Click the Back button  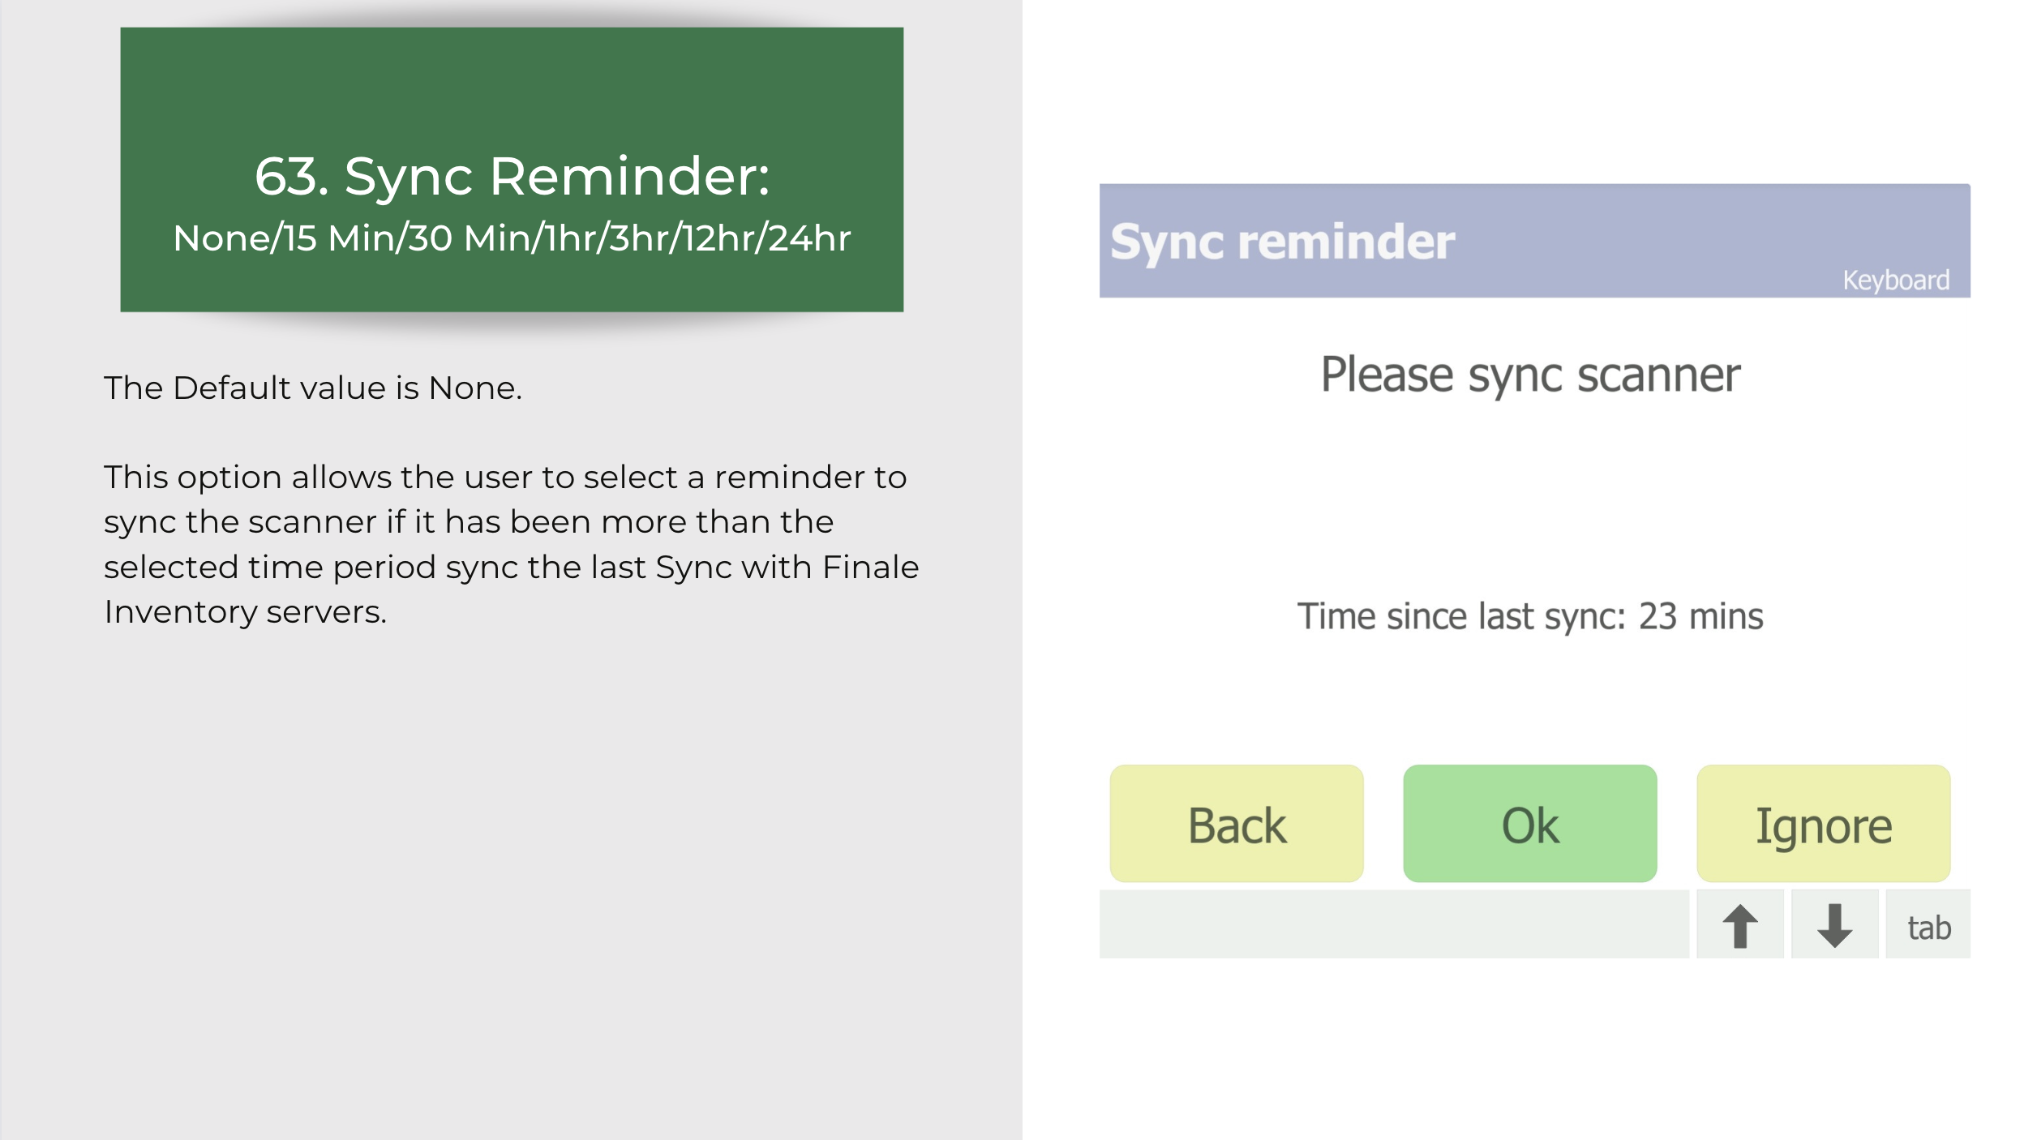[1237, 823]
